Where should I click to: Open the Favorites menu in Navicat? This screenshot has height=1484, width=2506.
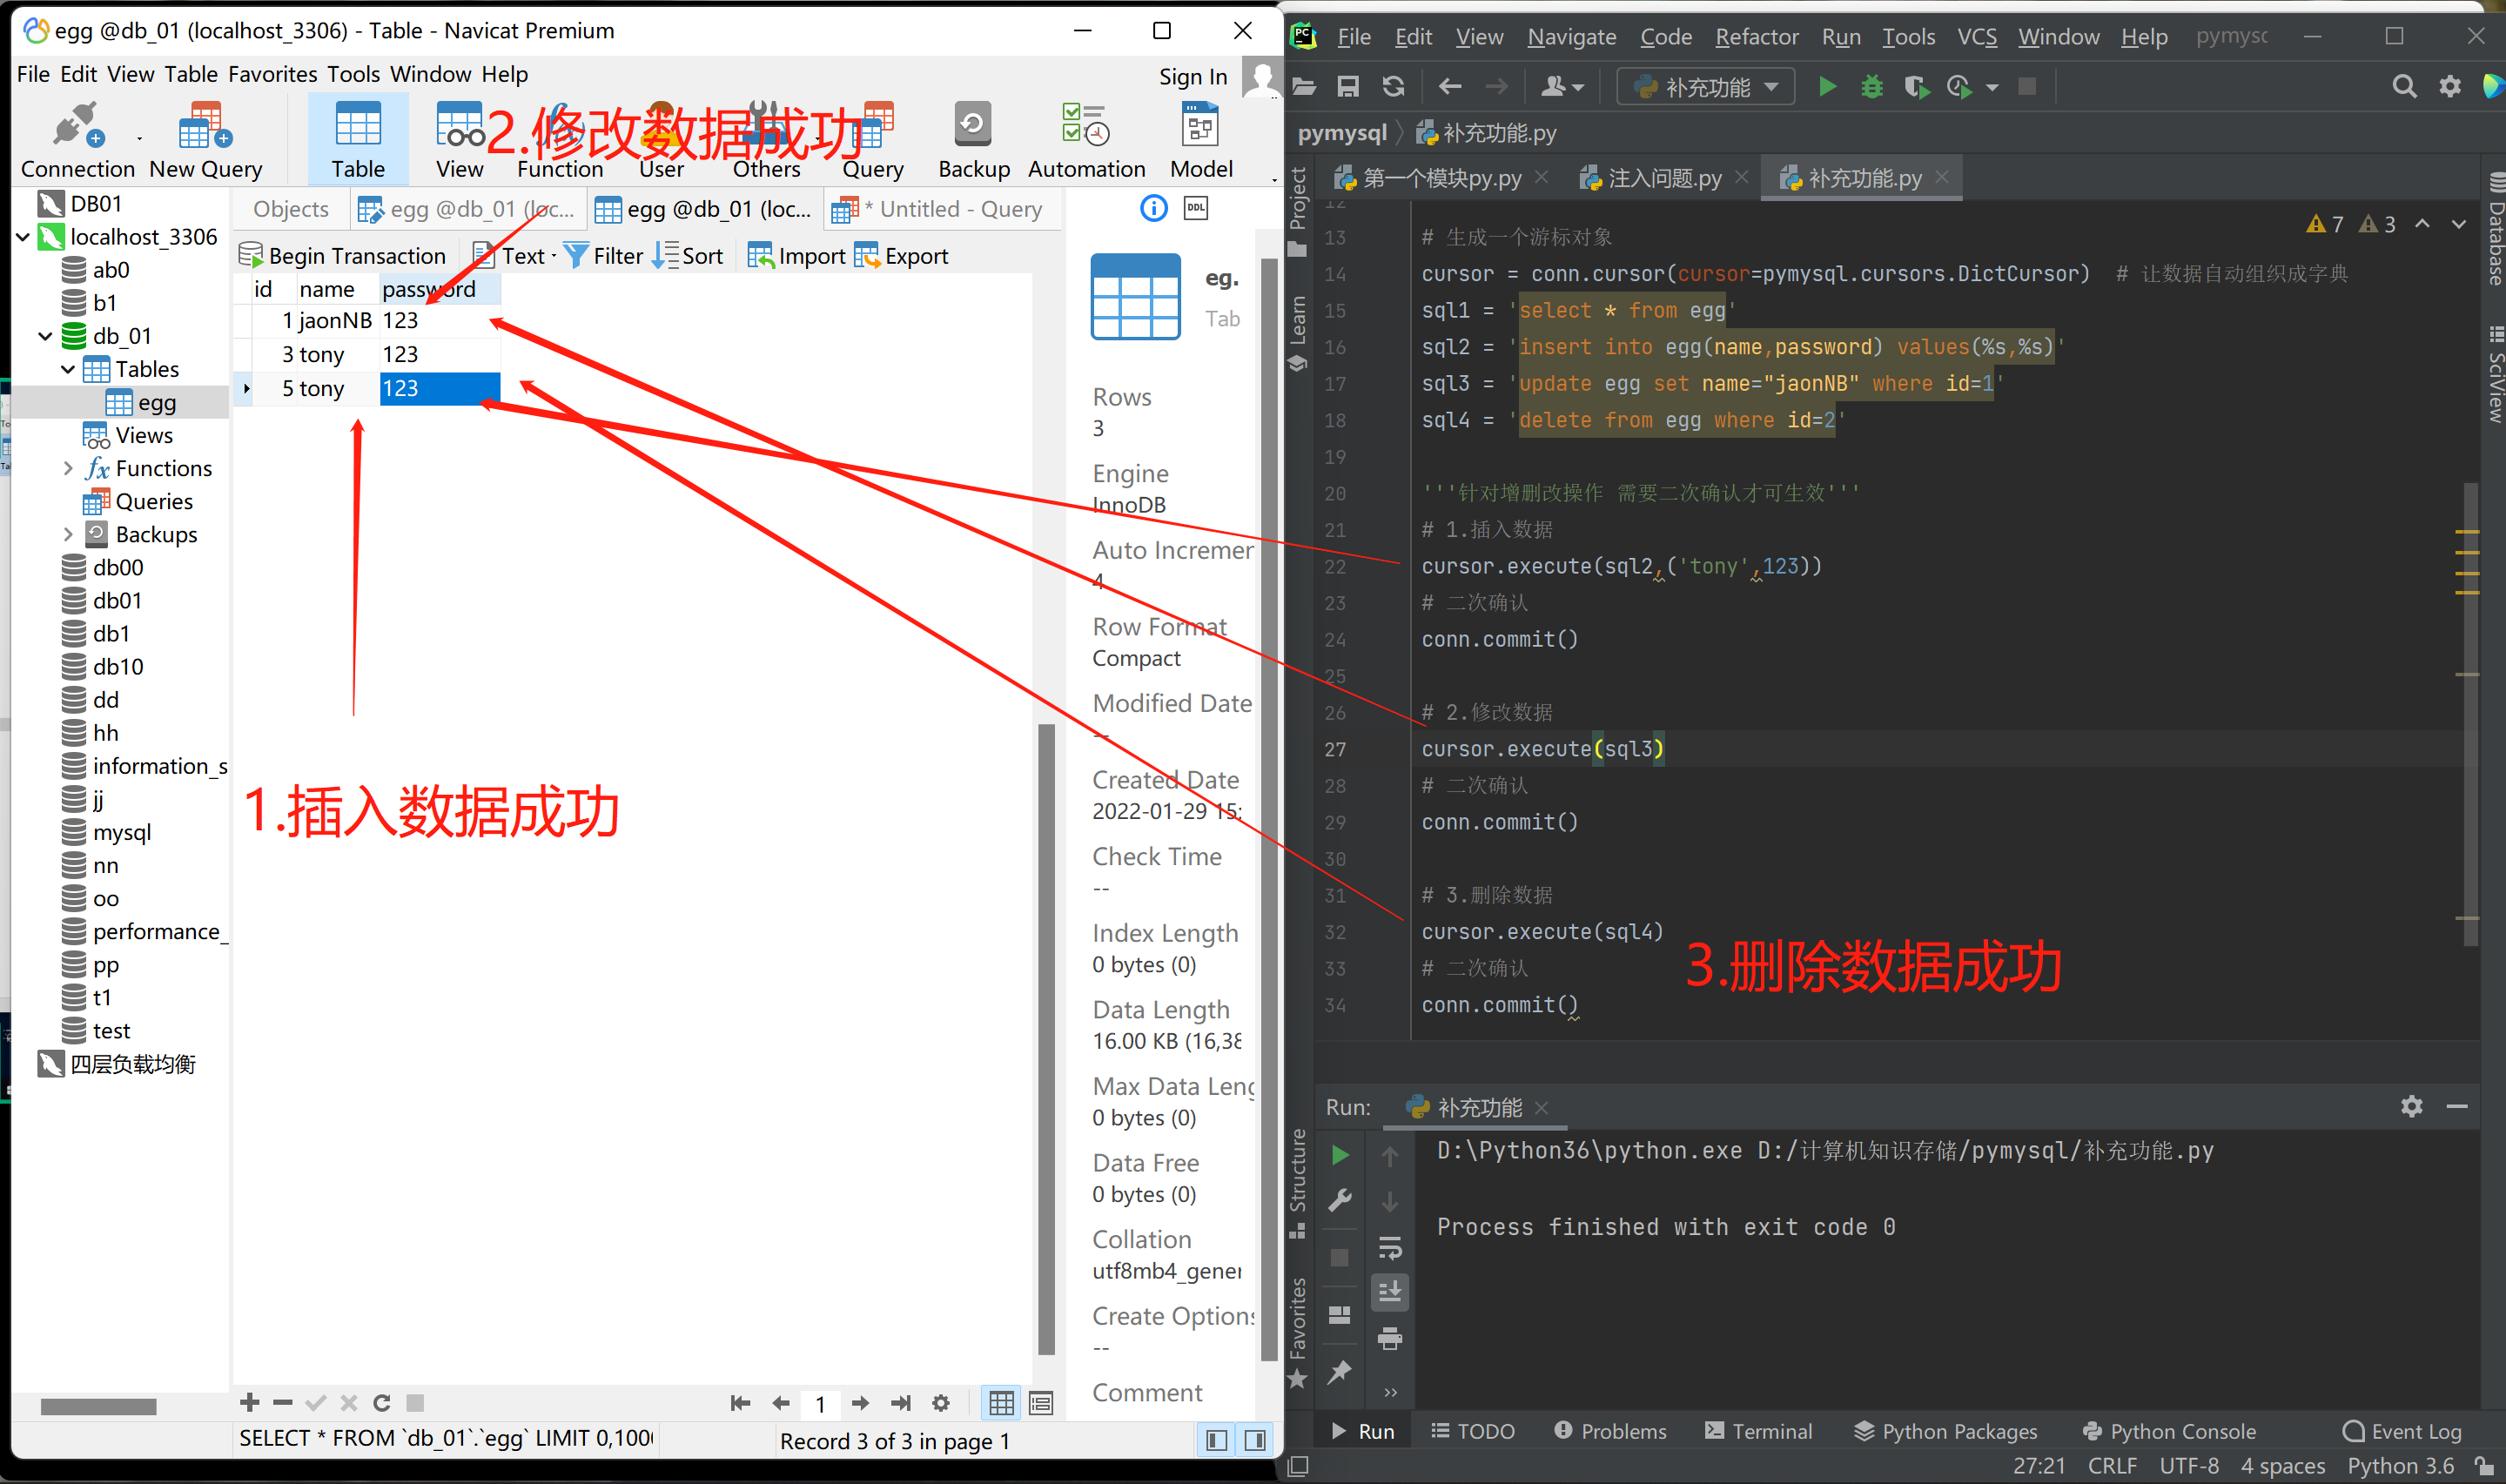(272, 74)
